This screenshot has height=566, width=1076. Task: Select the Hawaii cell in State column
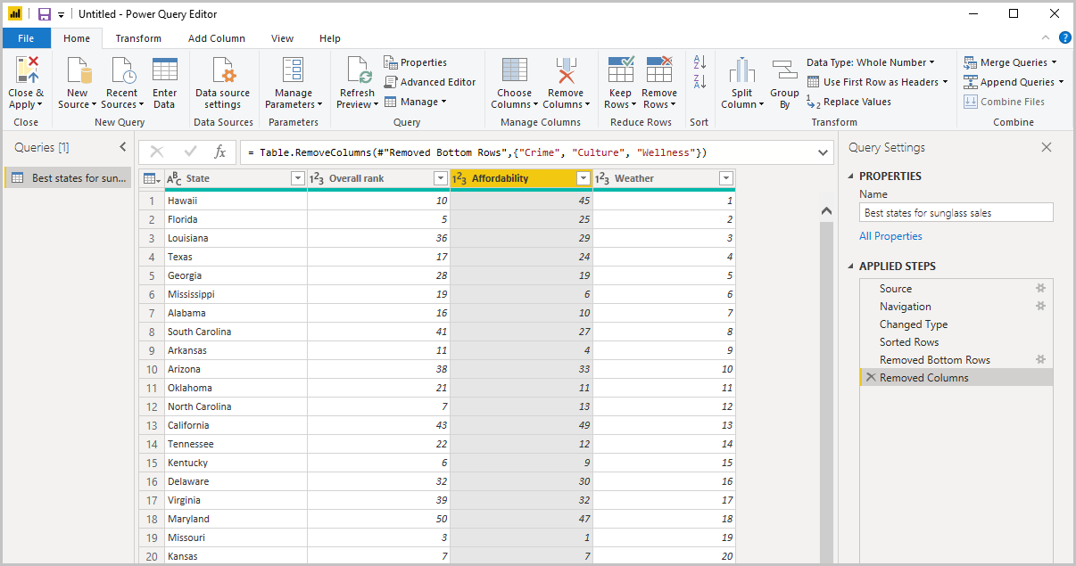click(236, 201)
